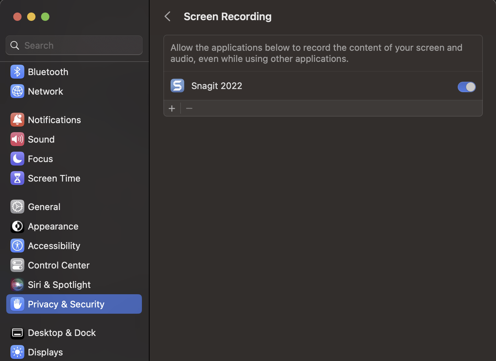Open the Bluetooth settings icon

tap(17, 72)
